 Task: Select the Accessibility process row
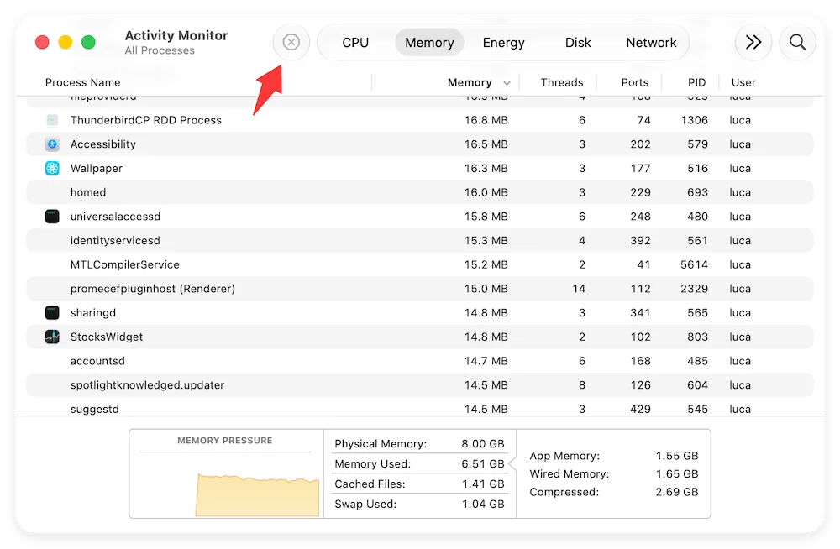[x=420, y=144]
